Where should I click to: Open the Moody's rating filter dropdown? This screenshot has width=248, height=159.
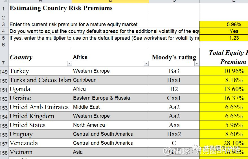(x=197, y=64)
